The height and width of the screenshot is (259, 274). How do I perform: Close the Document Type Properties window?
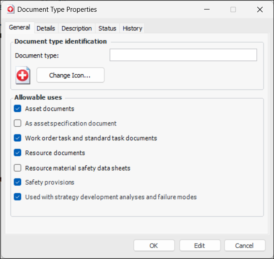pos(260,10)
